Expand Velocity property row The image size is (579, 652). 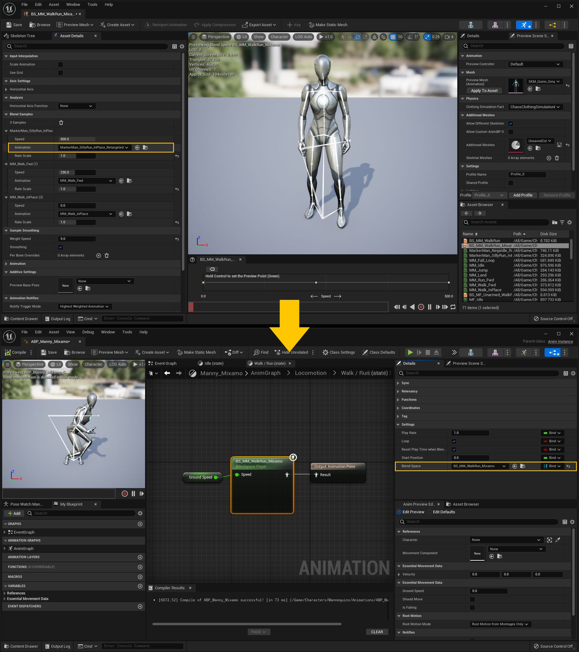(399, 574)
